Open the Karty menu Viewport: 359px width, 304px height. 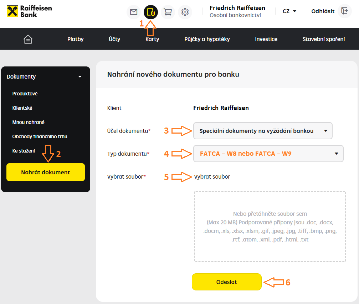tap(152, 39)
